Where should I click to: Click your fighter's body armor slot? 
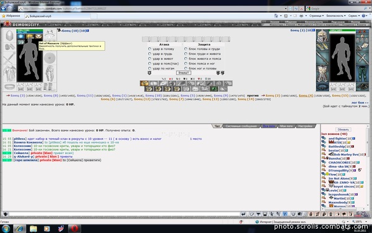(9, 73)
